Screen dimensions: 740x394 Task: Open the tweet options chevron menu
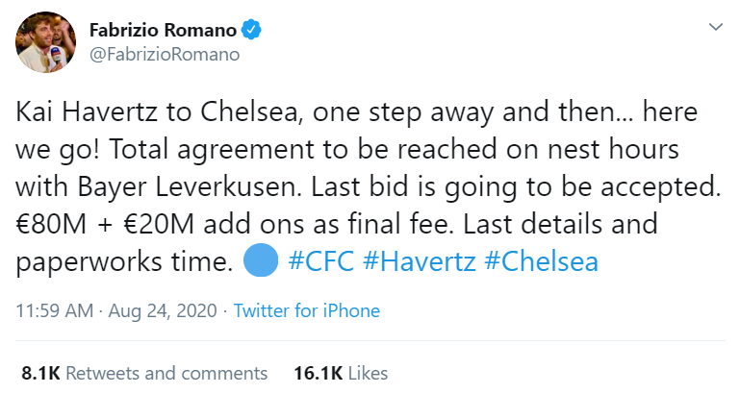coord(716,27)
